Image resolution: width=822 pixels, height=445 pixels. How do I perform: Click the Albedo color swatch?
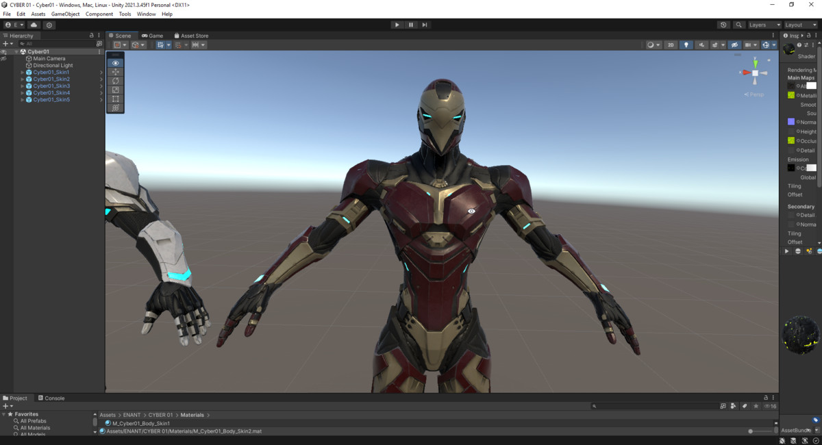pyautogui.click(x=811, y=86)
